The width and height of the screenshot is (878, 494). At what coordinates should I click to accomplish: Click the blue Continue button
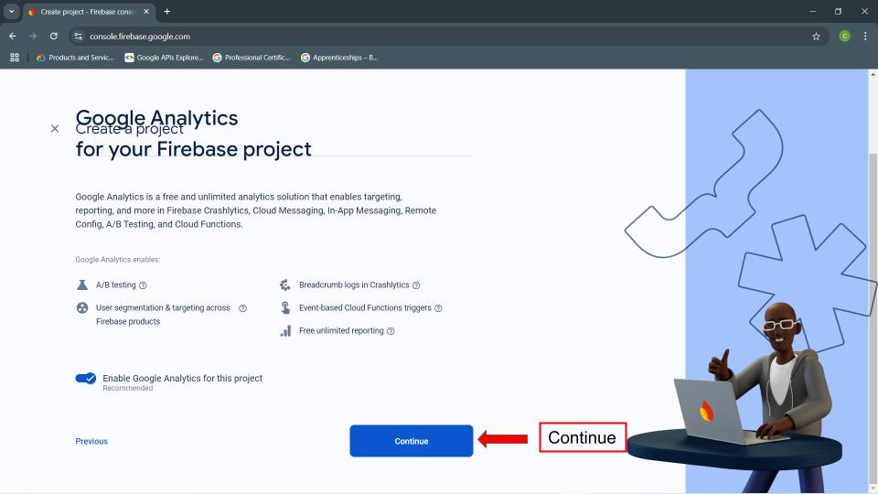pos(411,441)
